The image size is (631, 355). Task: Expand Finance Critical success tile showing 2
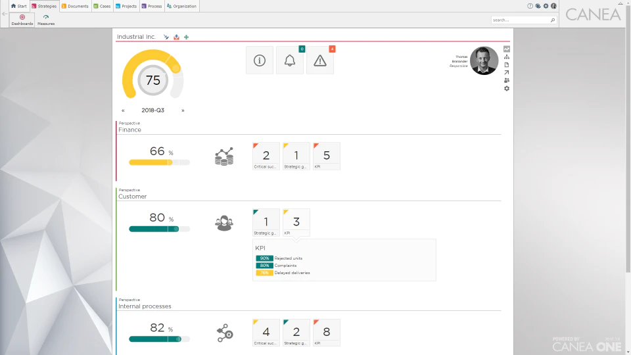[x=266, y=156]
